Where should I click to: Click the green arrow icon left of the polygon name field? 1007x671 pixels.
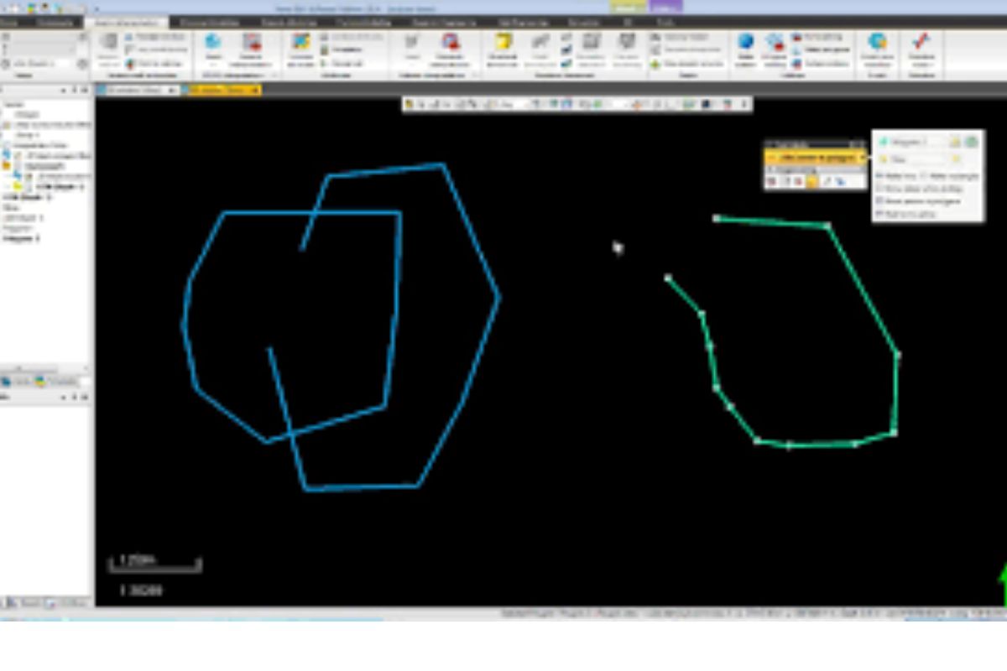point(884,143)
